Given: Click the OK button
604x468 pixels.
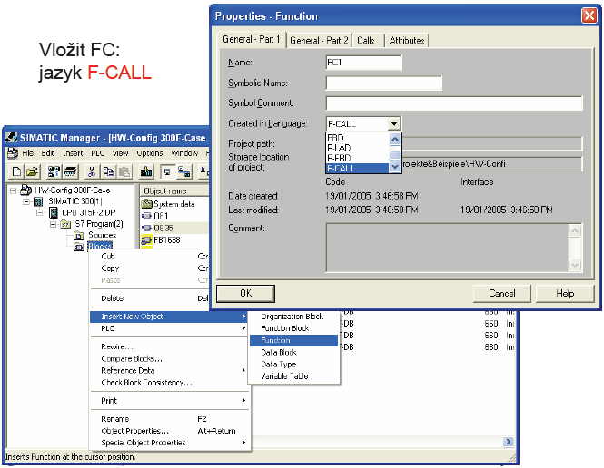Looking at the screenshot, I should tap(246, 294).
